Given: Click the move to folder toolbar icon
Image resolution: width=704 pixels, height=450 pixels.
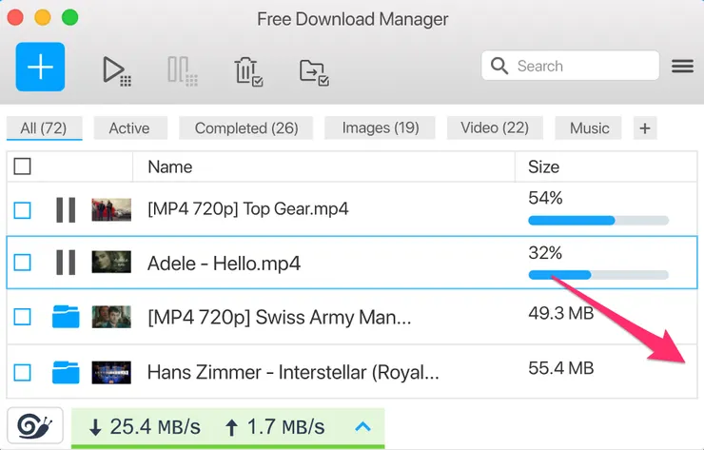Looking at the screenshot, I should click(x=314, y=70).
